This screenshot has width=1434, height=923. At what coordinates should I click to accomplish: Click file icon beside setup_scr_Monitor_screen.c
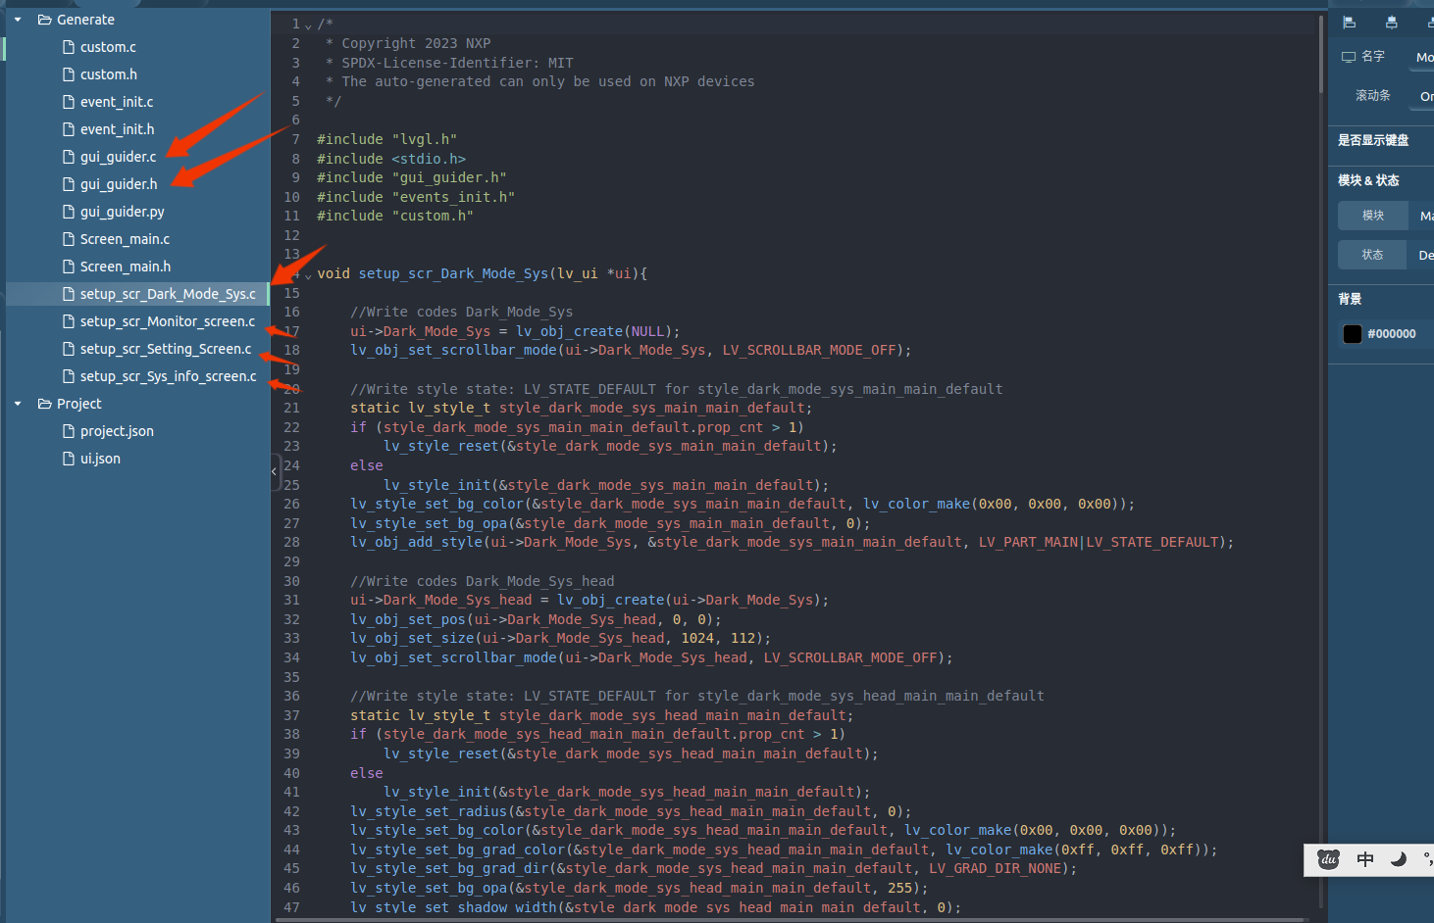point(69,321)
